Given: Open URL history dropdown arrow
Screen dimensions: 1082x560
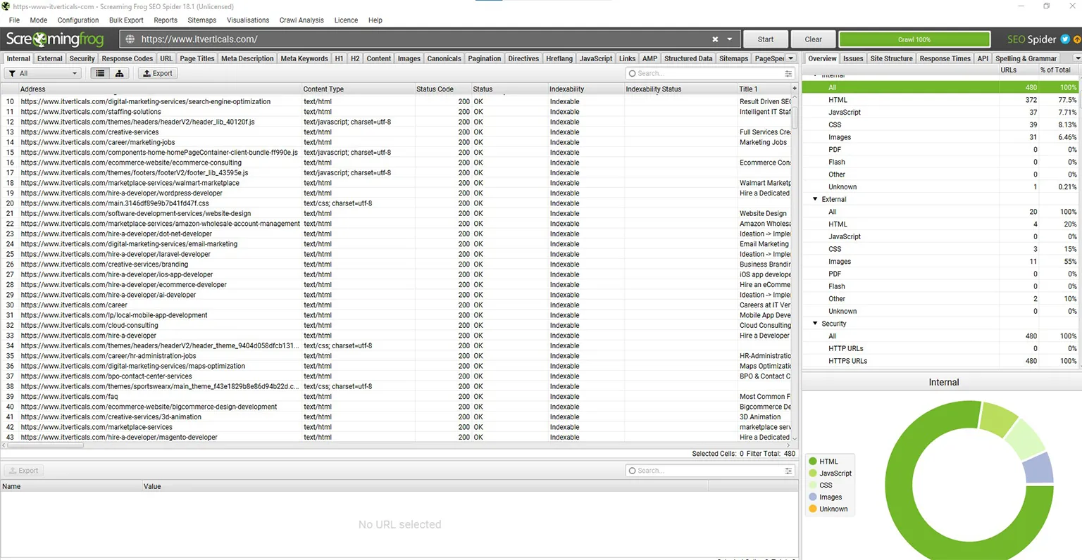Looking at the screenshot, I should (x=730, y=39).
